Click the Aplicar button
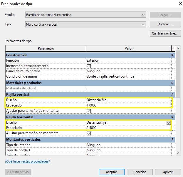This screenshot has width=183, height=177. click(x=167, y=172)
